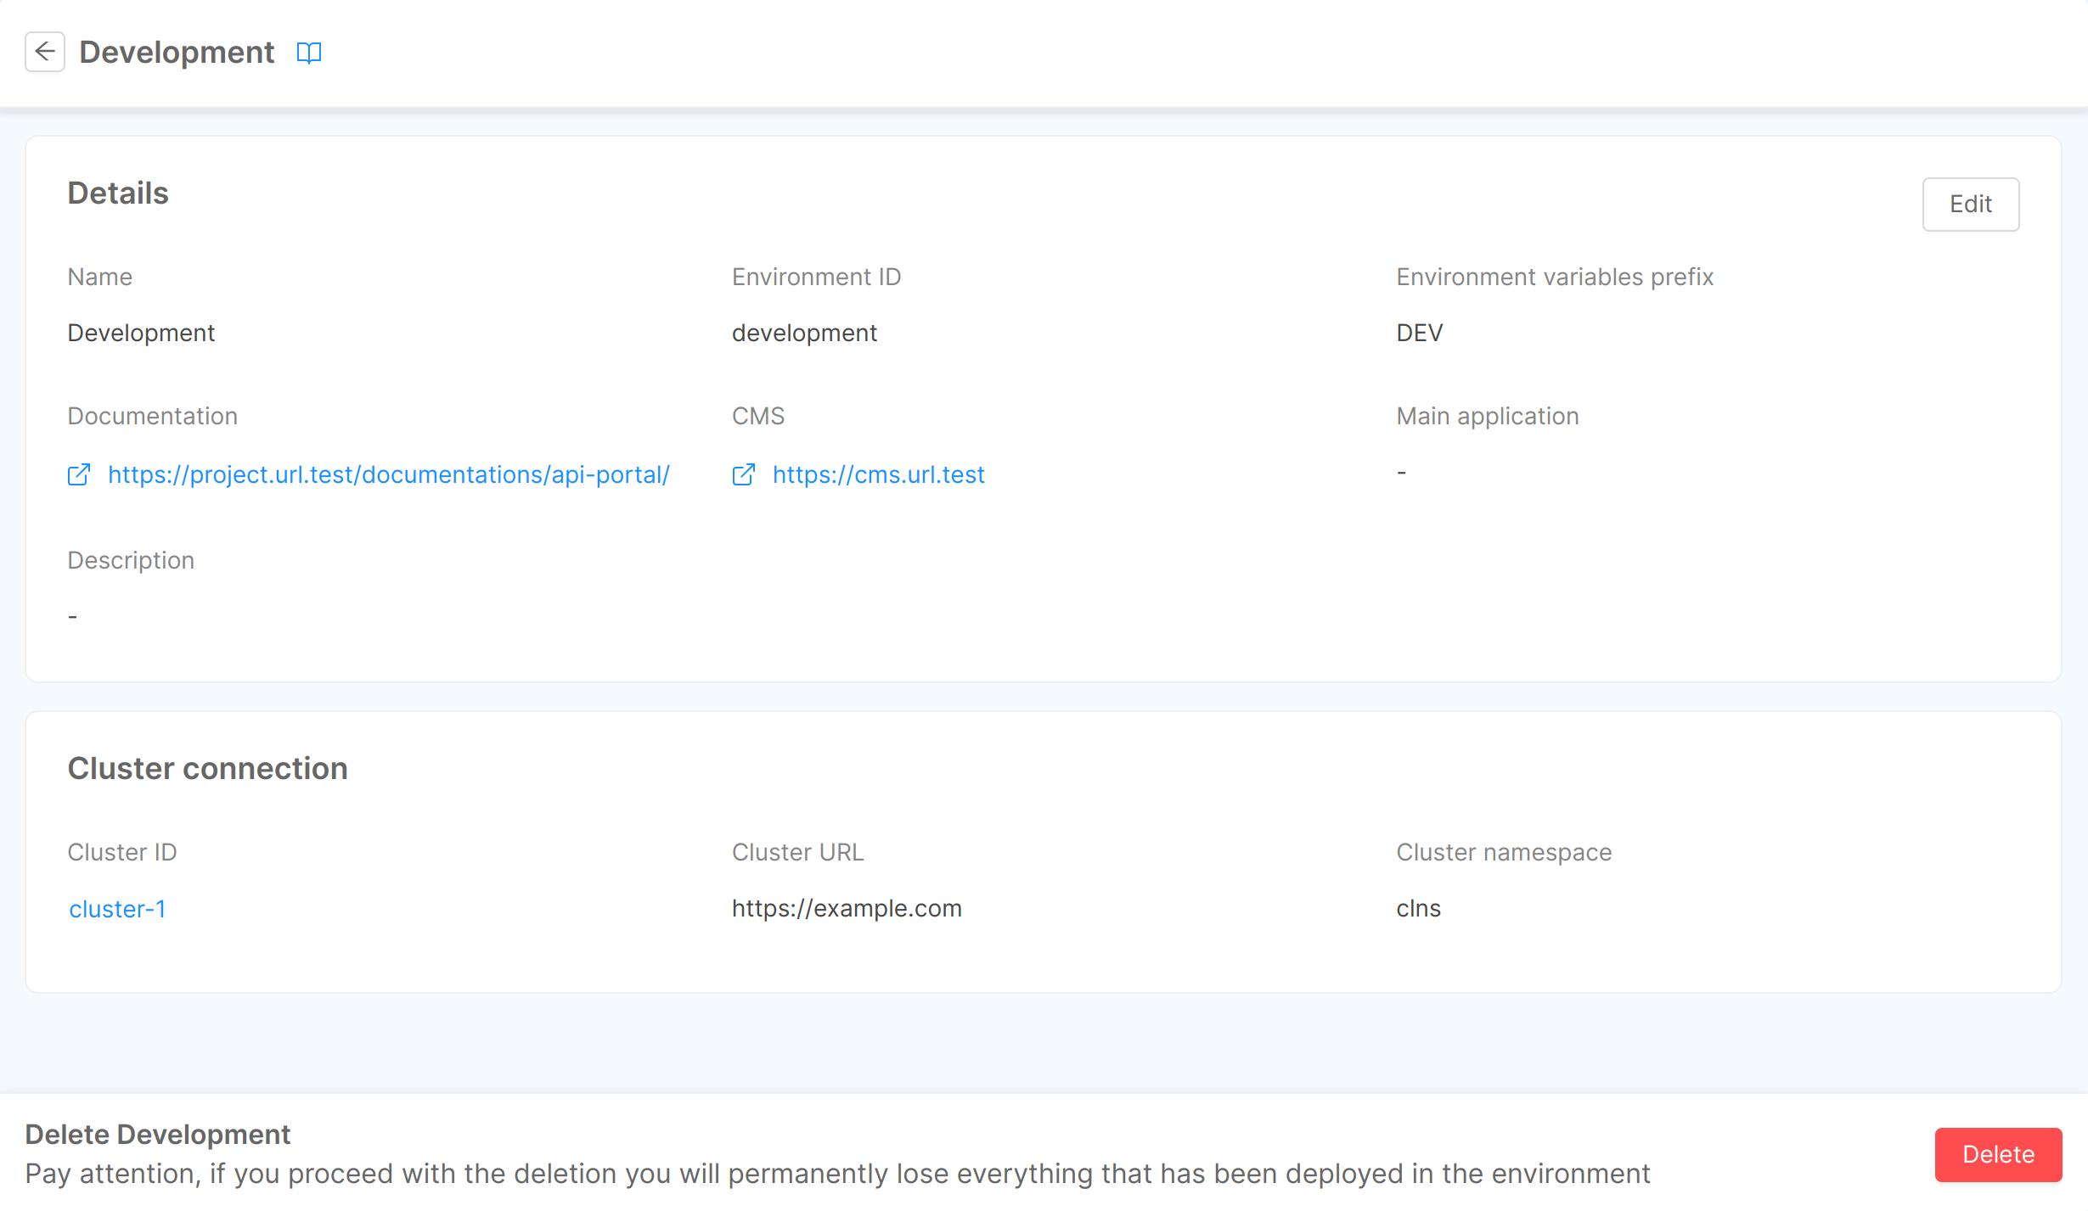The width and height of the screenshot is (2088, 1211).
Task: Click the external link icon before CMS URL
Action: click(x=744, y=475)
